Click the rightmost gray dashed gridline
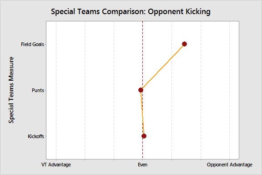Viewport: 262px width, 175px height. pyautogui.click(x=230, y=90)
